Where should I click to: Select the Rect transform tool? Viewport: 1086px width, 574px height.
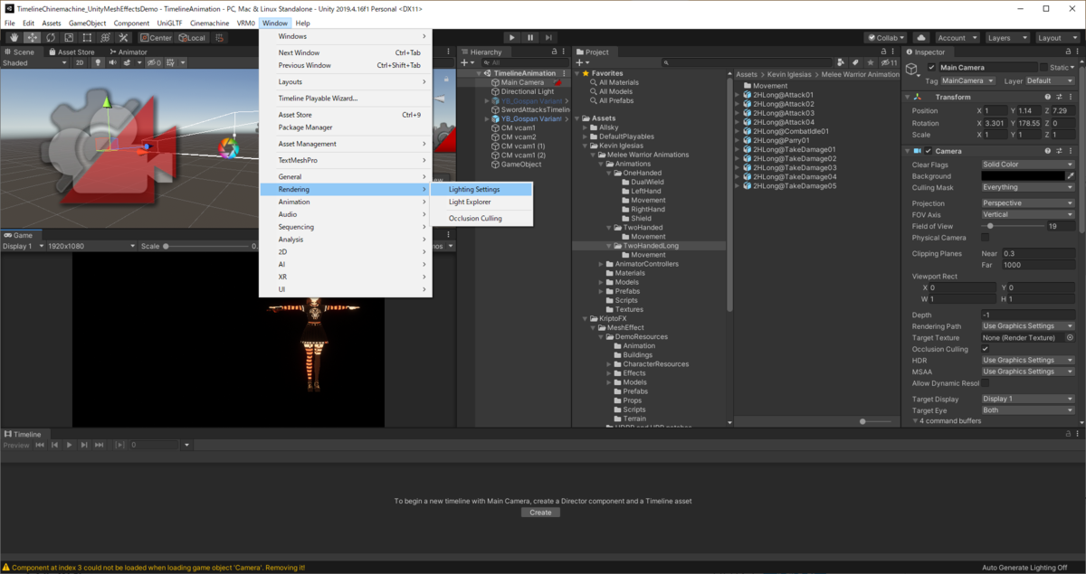(87, 37)
